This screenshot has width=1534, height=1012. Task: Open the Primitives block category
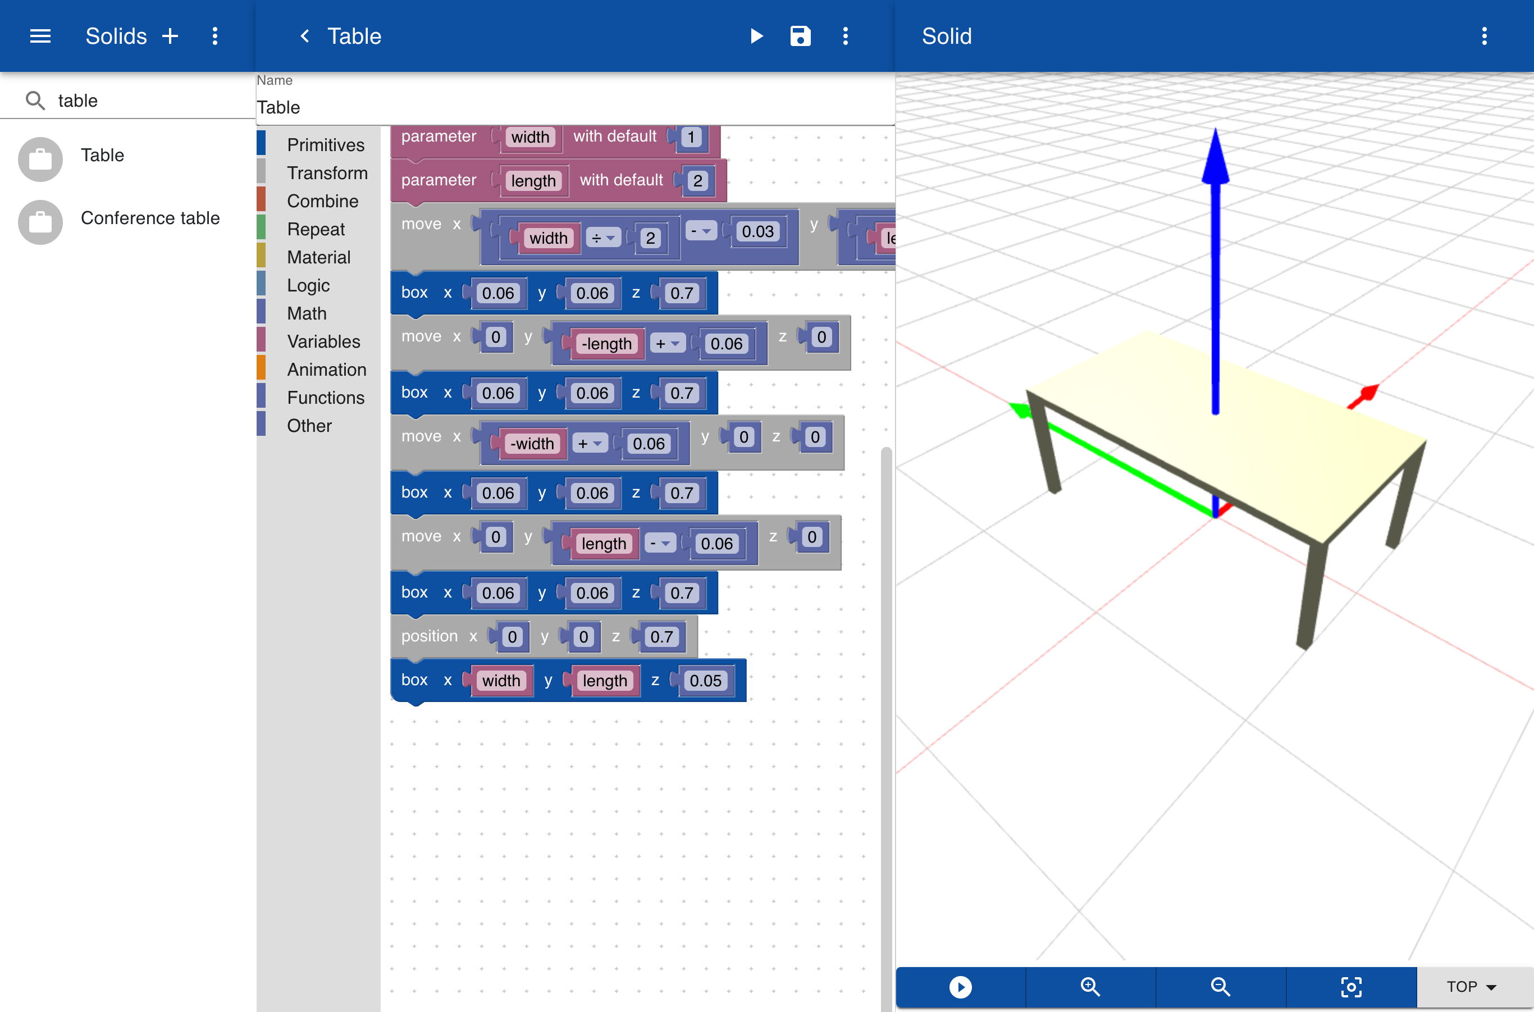(325, 144)
